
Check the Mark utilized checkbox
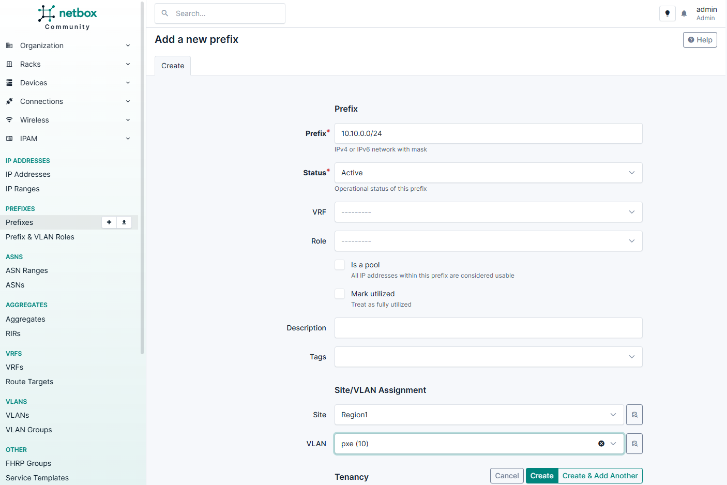tap(340, 294)
